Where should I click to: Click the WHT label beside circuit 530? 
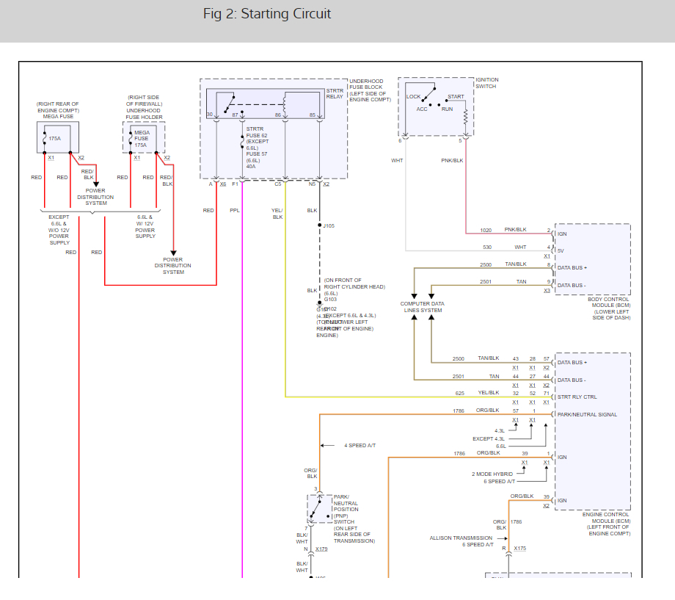520,247
